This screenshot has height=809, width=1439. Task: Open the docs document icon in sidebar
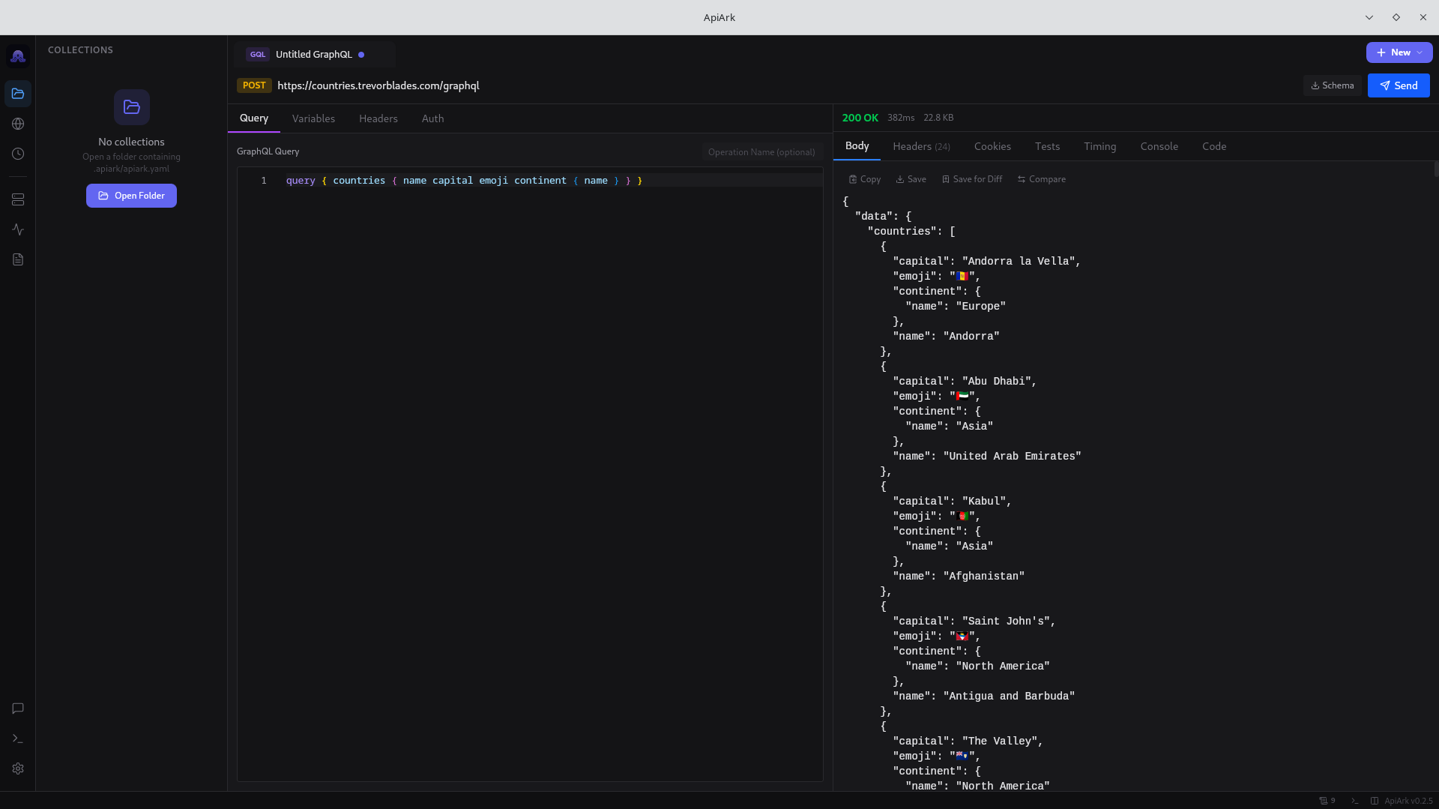tap(18, 259)
